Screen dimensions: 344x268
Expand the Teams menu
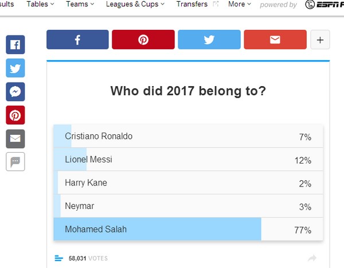80,4
